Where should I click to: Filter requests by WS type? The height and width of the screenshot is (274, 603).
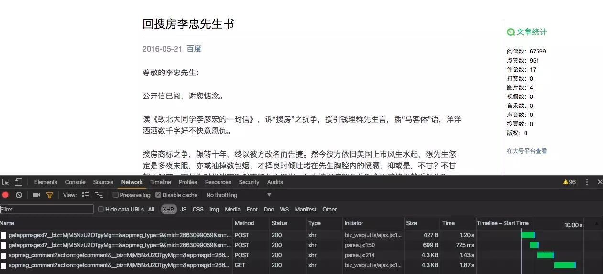click(285, 209)
